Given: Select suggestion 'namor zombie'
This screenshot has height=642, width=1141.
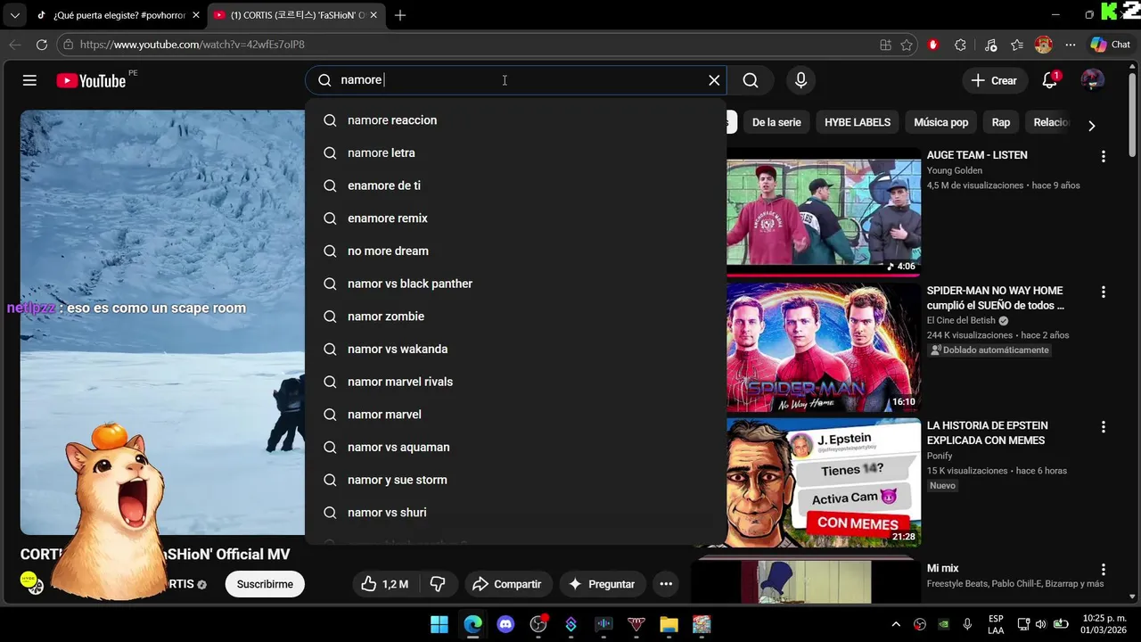Looking at the screenshot, I should tap(515, 317).
